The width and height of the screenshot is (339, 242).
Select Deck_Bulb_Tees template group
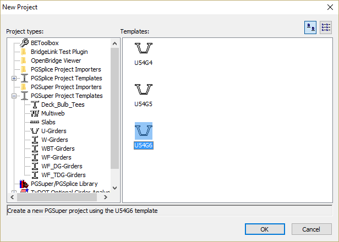tap(63, 105)
